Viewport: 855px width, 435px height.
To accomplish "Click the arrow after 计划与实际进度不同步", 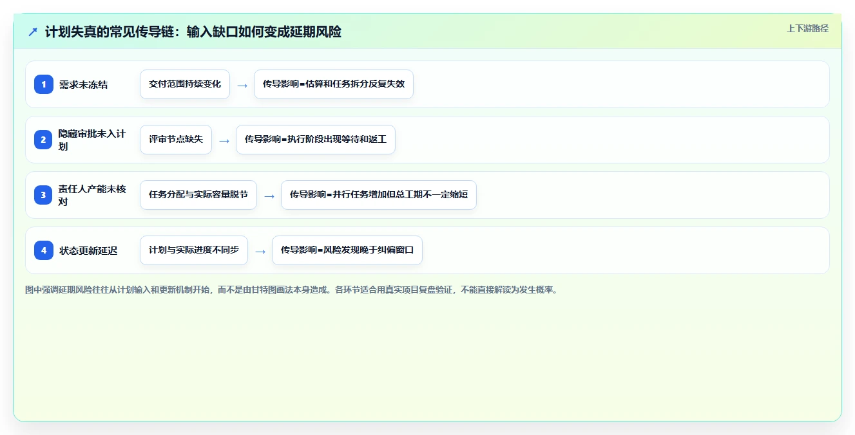I will tap(260, 251).
